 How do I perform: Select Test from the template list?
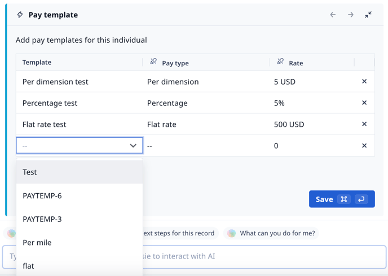tap(79, 172)
